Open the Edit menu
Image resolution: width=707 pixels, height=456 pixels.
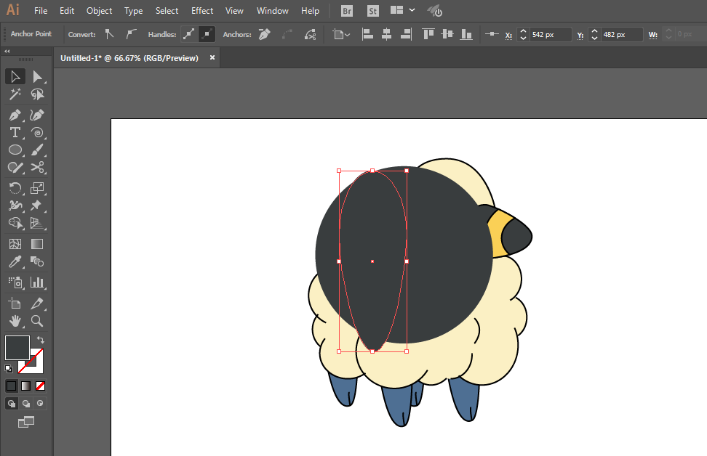(x=67, y=11)
